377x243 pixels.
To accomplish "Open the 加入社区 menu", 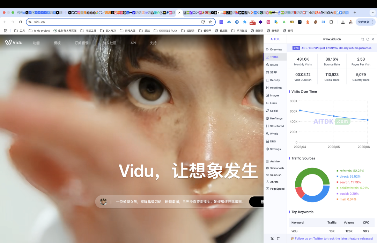I will click(109, 43).
